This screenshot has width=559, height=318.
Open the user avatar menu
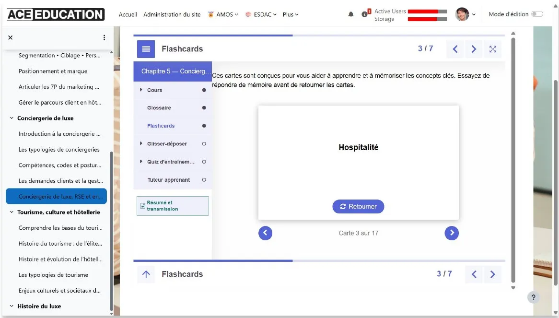[x=465, y=14]
